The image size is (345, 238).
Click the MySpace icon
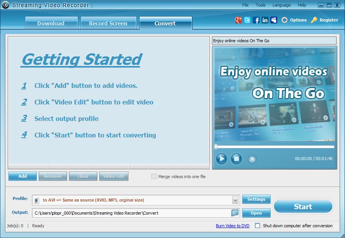(274, 20)
